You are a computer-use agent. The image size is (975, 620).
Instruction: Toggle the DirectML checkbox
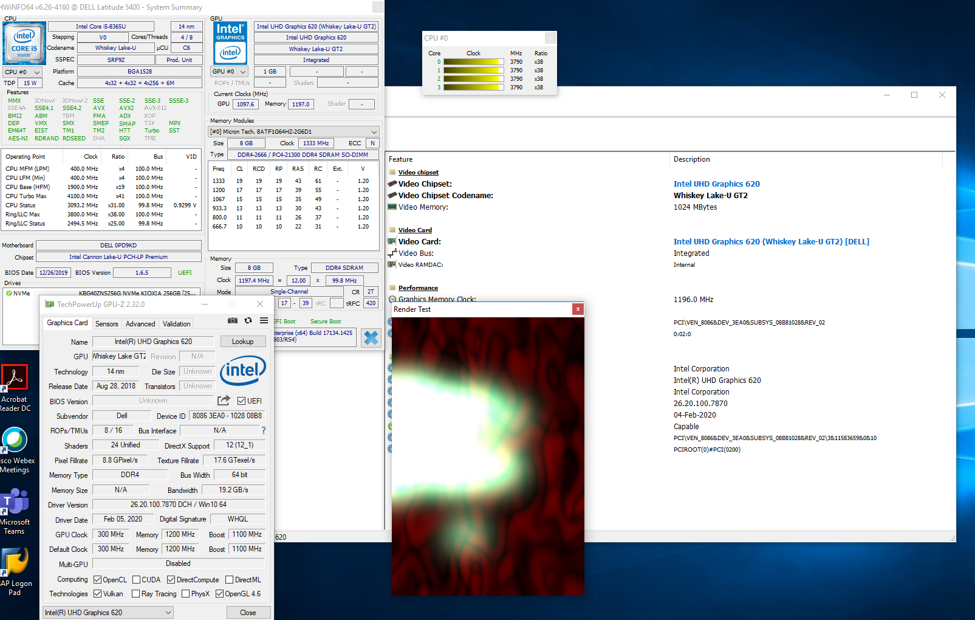click(230, 579)
